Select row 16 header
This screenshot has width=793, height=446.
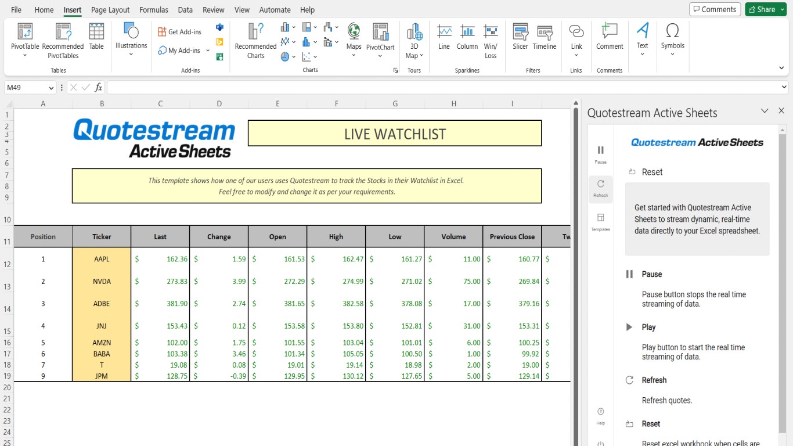[x=7, y=343]
